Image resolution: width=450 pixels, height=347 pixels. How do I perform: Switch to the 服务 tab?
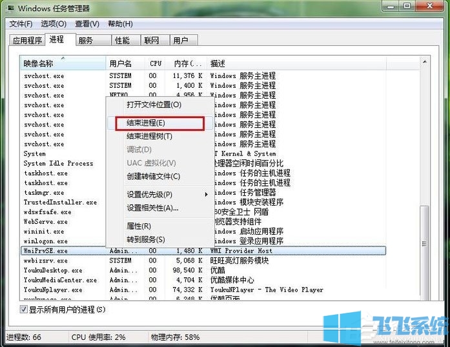pos(94,41)
